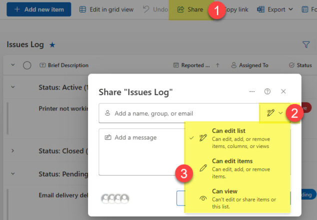Open the Export dropdown
This screenshot has height=220, width=317.
tap(275, 9)
